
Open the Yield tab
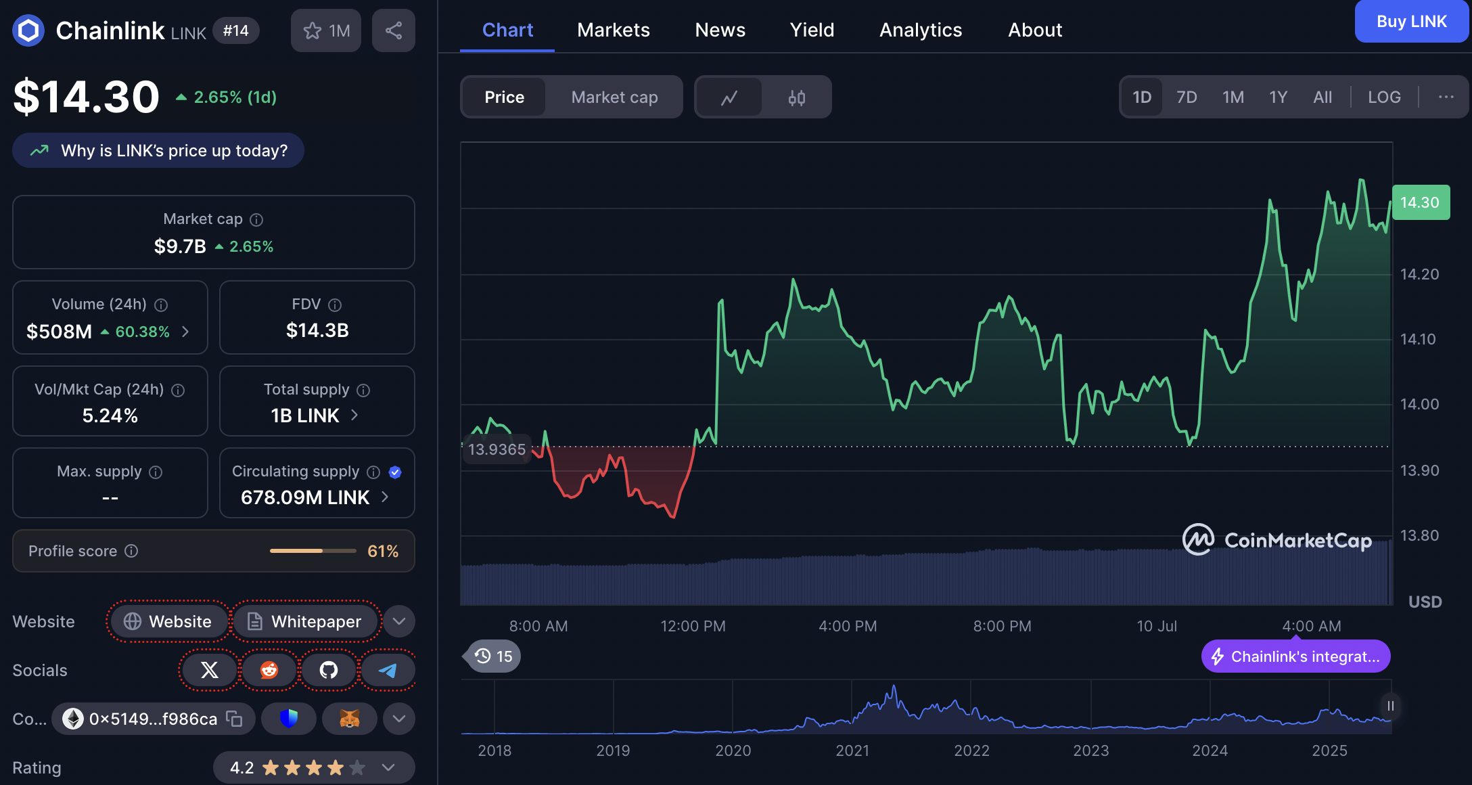pos(812,30)
